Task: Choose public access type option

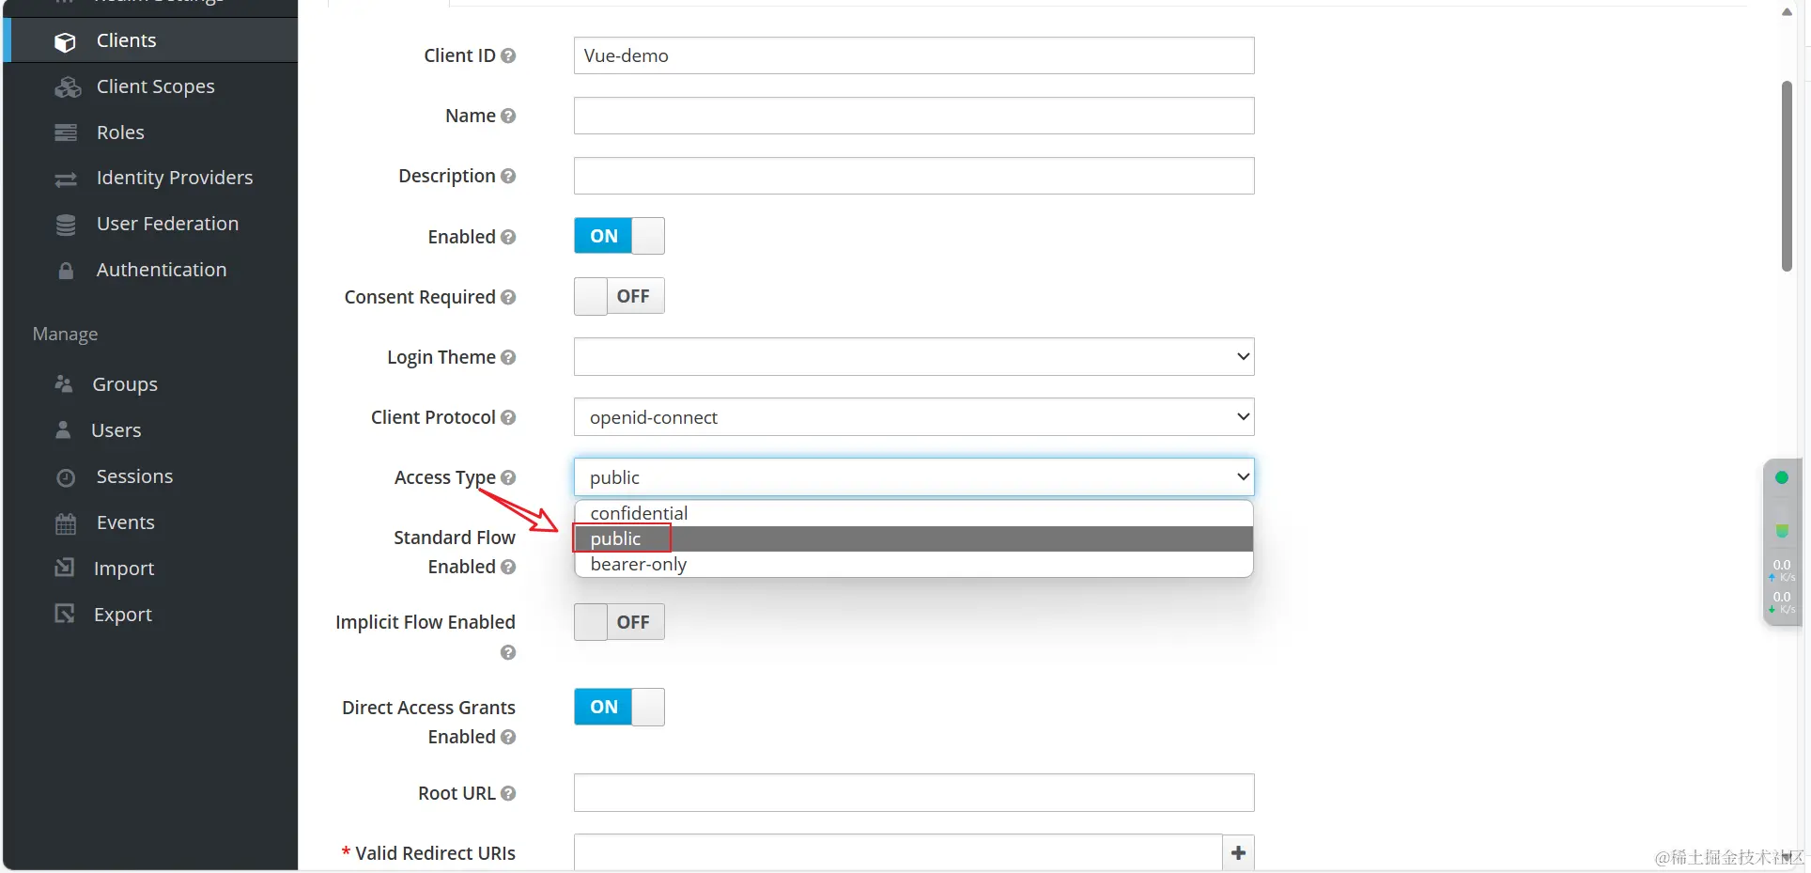Action: click(914, 538)
